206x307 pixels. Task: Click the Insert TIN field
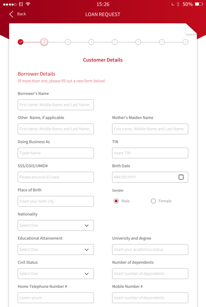150,153
